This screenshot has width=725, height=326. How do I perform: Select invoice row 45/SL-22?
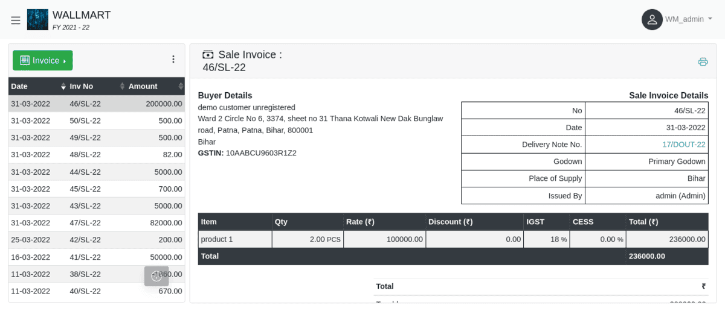[97, 189]
